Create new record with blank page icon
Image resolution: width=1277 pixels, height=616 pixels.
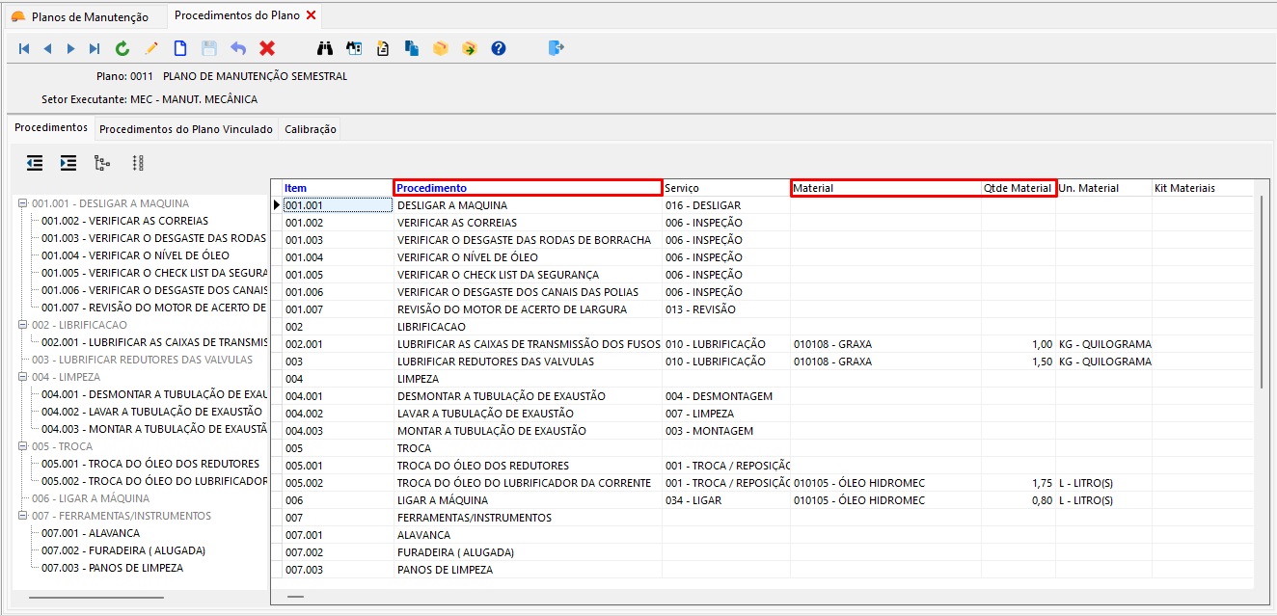tap(180, 48)
